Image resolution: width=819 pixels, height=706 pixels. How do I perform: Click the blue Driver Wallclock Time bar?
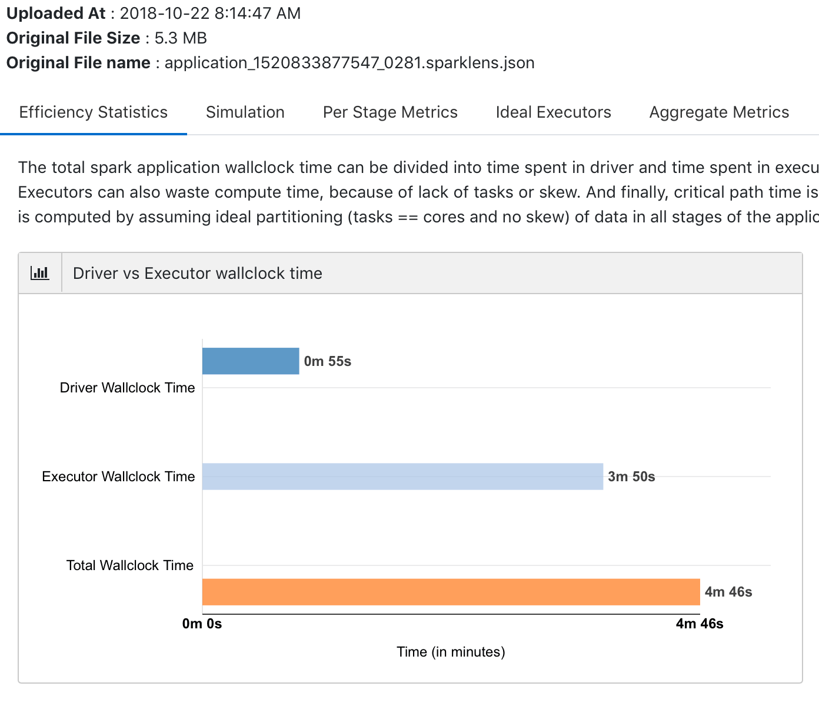click(251, 361)
